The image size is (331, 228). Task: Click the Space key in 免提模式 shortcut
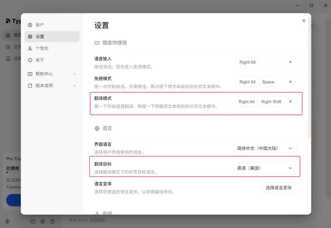click(x=268, y=82)
